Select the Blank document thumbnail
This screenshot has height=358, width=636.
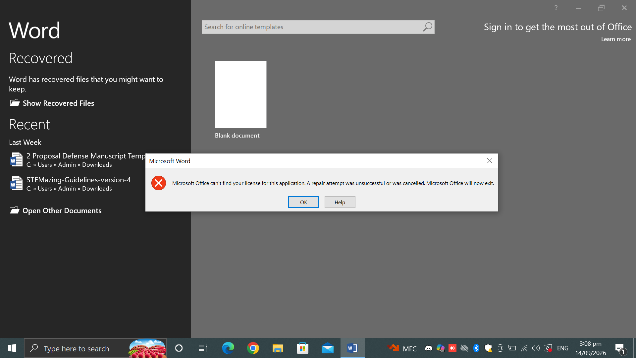pos(240,94)
